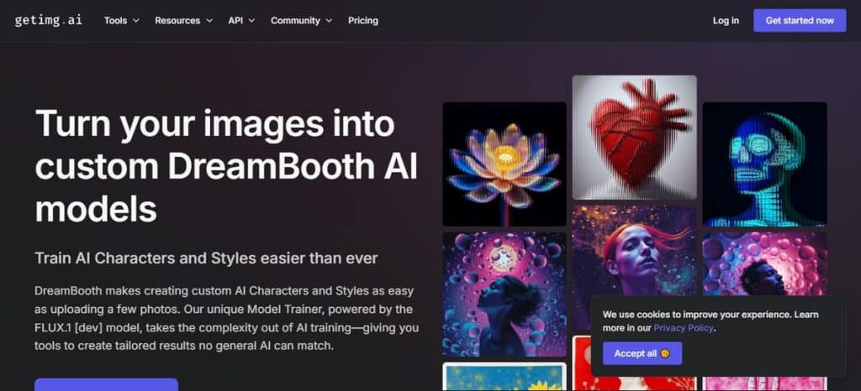The height and width of the screenshot is (391, 861).
Task: Click the pink artwork at bottom right
Action: pos(765,384)
